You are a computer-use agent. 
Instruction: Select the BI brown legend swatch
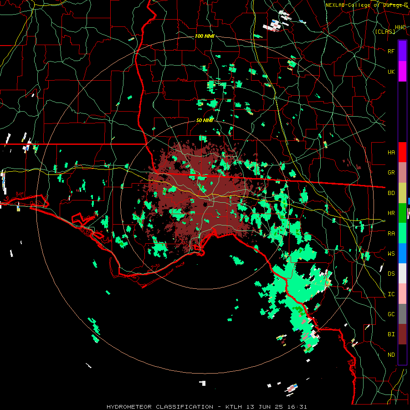point(402,334)
